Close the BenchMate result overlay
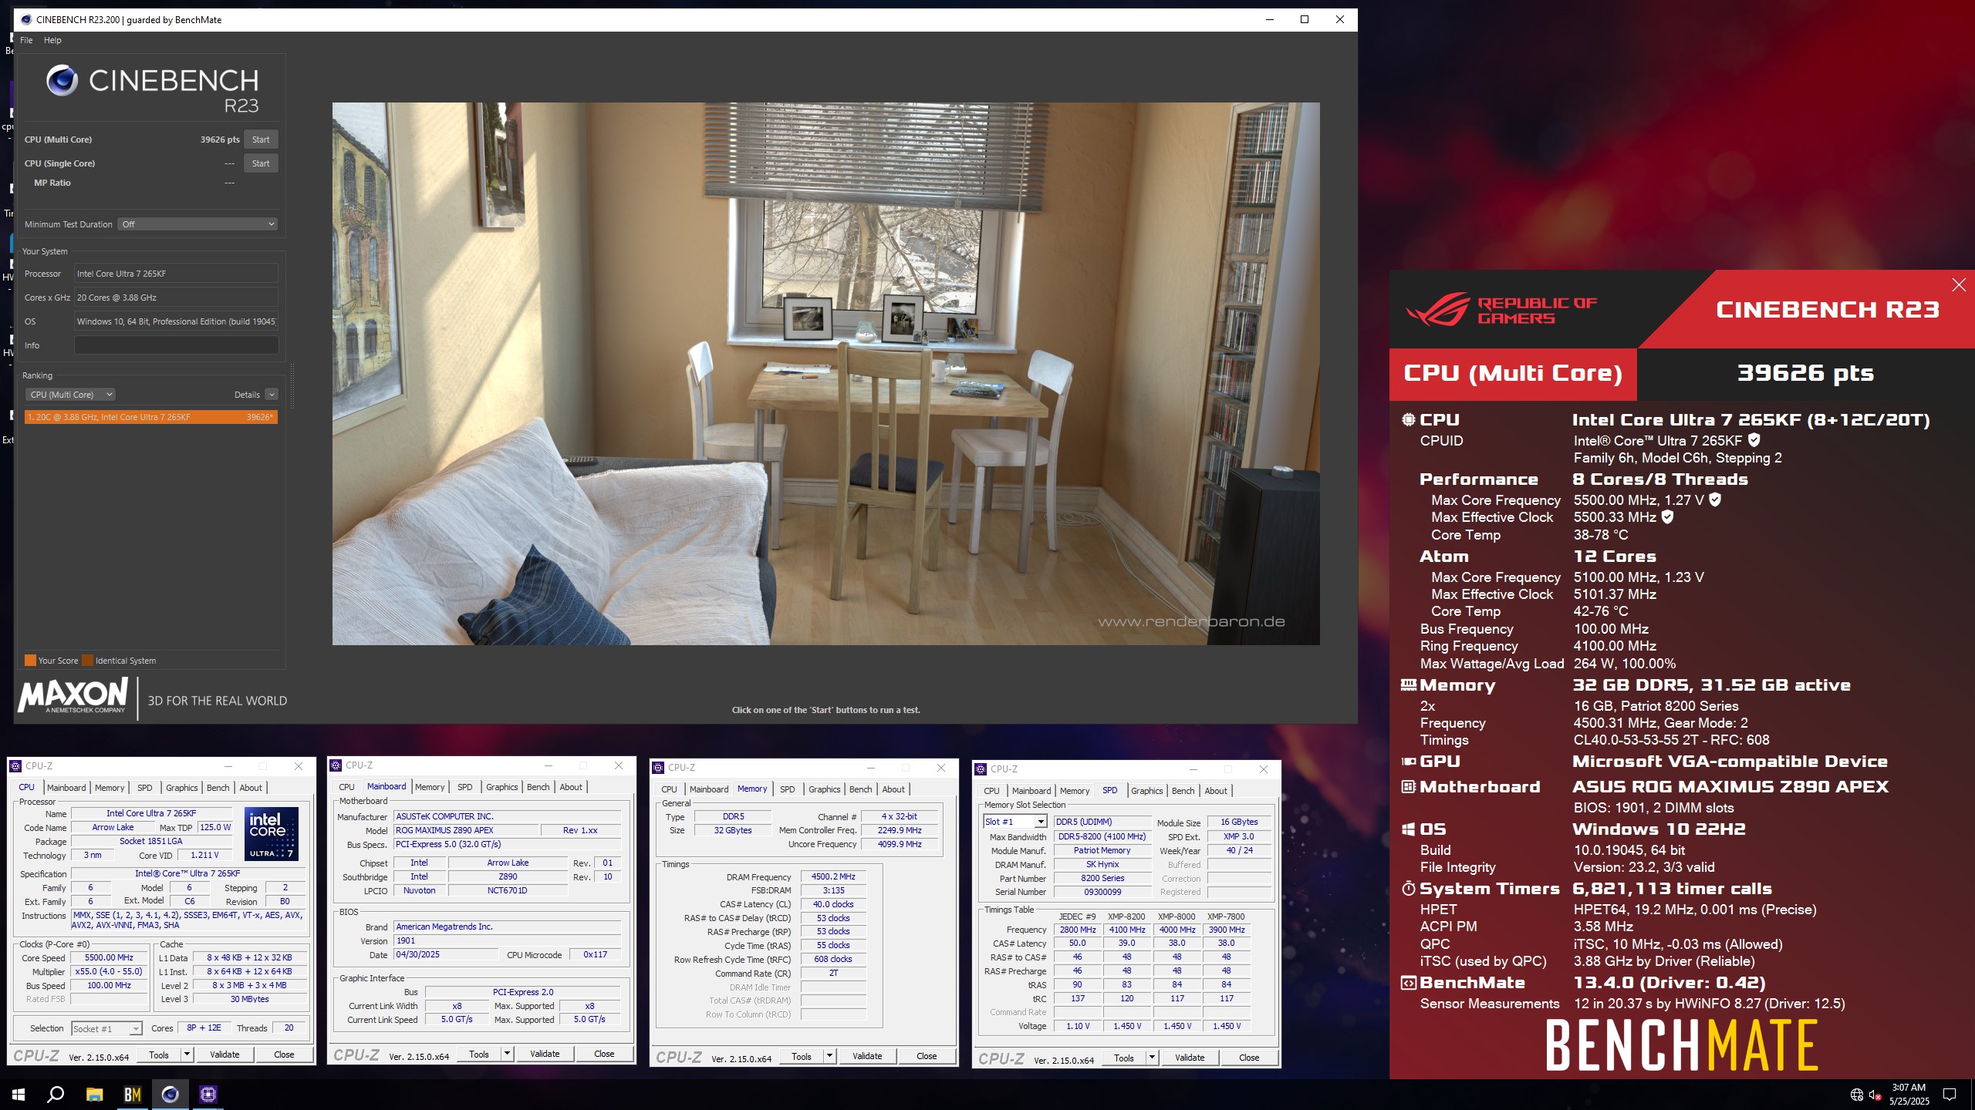1975x1110 pixels. click(1959, 285)
